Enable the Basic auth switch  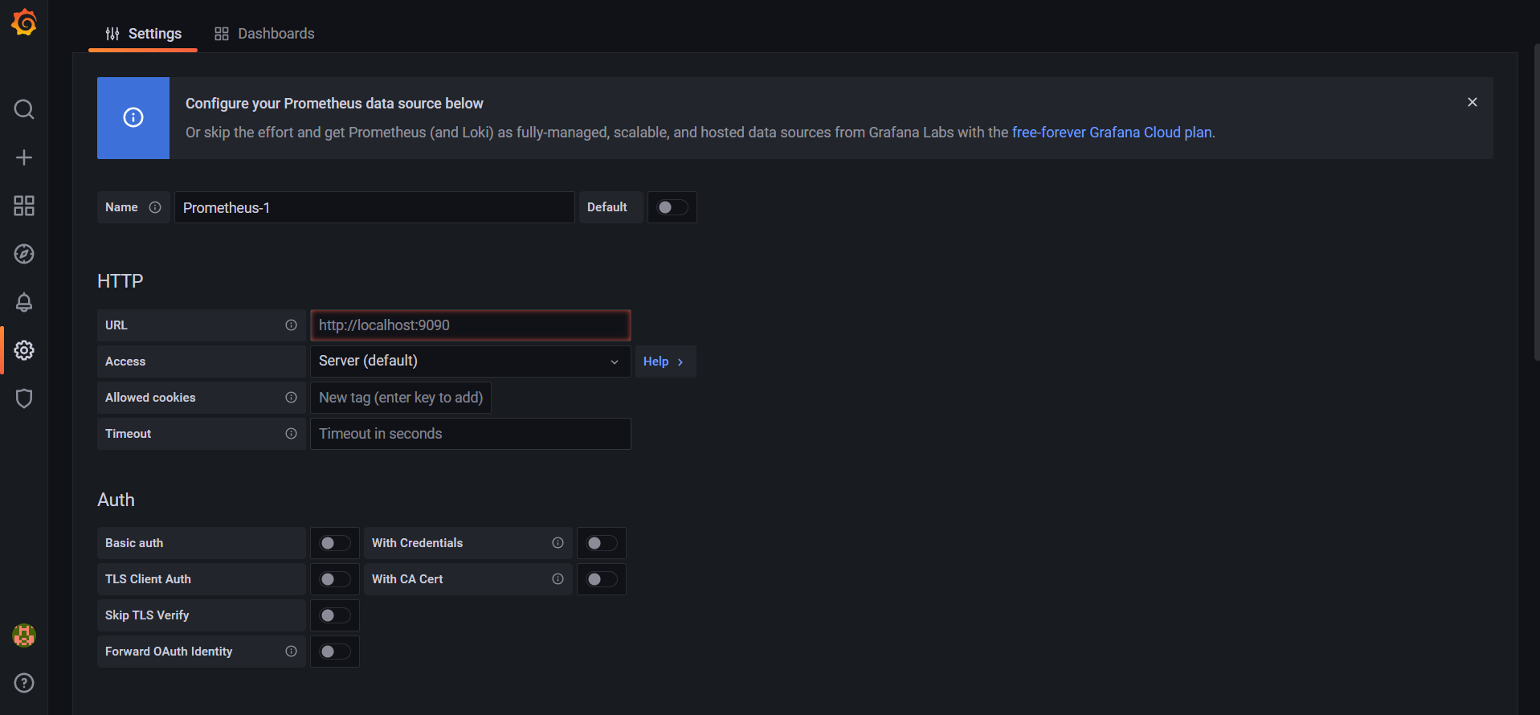pos(335,543)
